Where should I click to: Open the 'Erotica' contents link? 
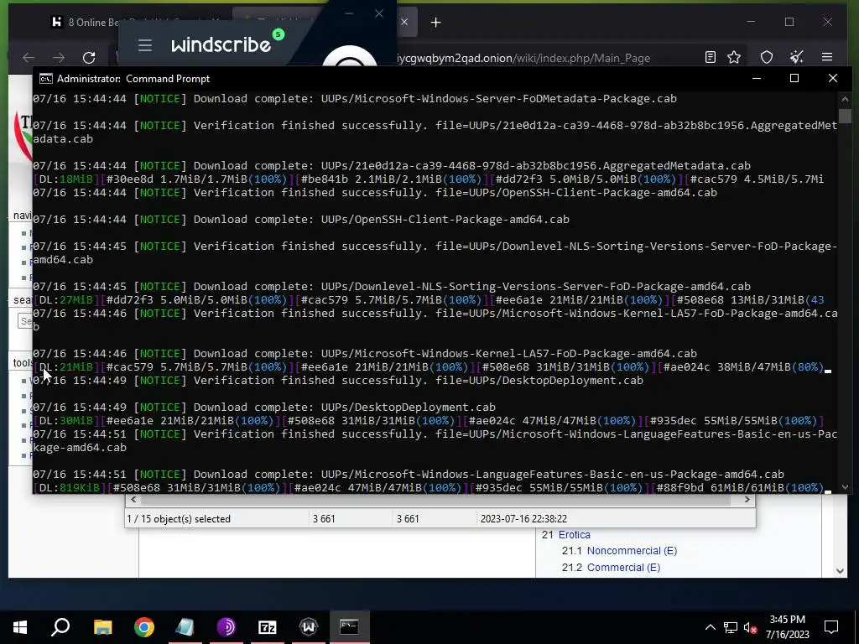click(574, 534)
